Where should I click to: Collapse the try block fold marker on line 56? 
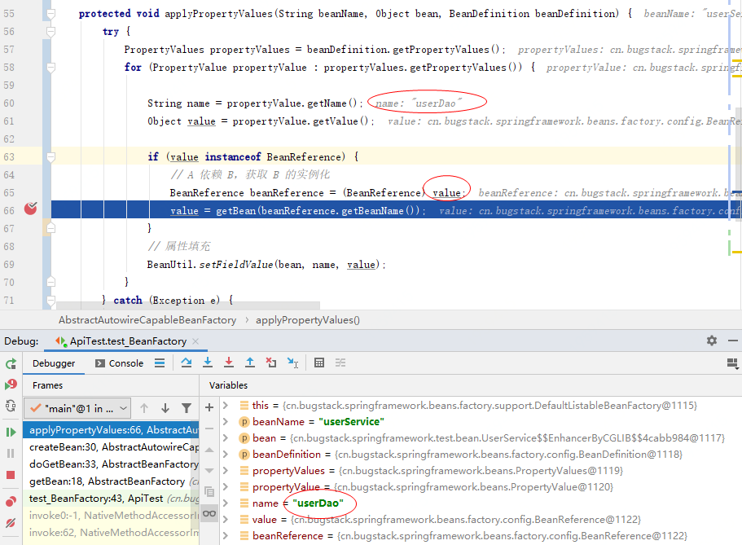point(50,32)
